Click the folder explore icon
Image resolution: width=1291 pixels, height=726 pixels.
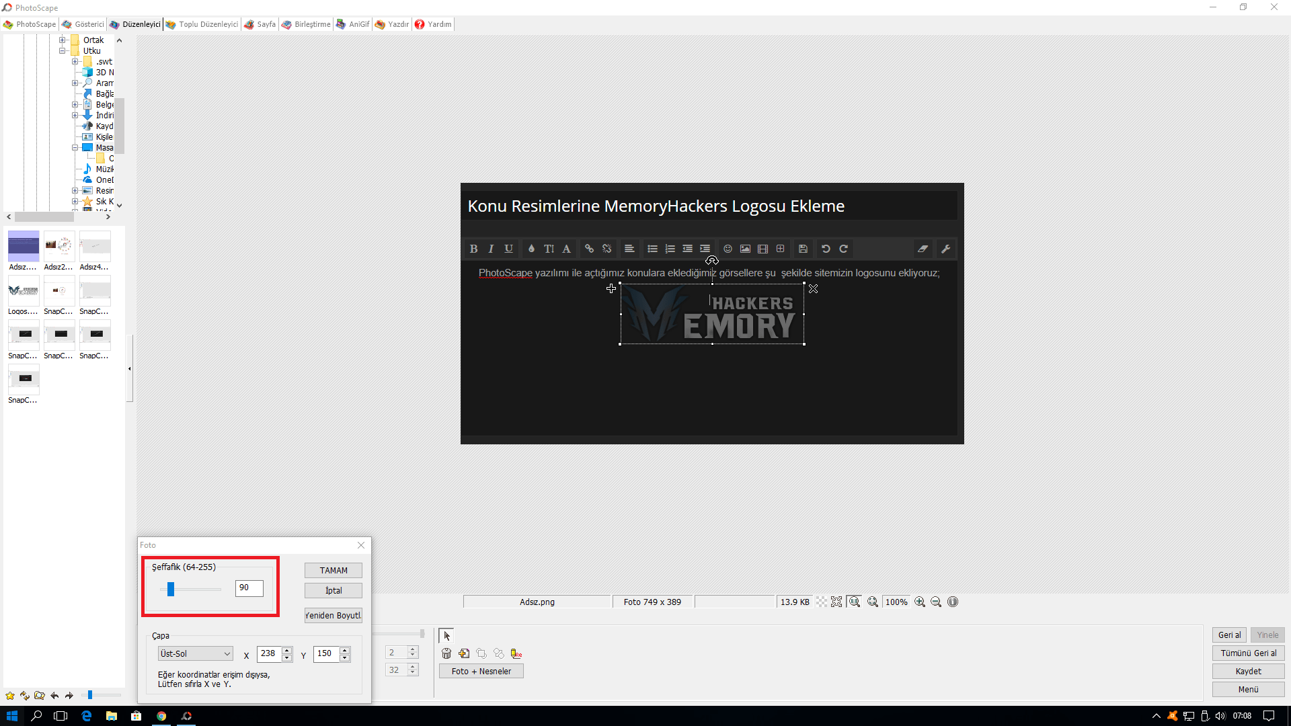(x=40, y=696)
